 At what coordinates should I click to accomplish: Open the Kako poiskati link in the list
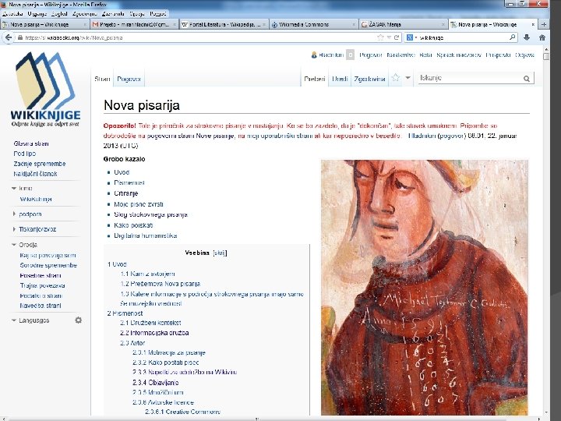133,225
